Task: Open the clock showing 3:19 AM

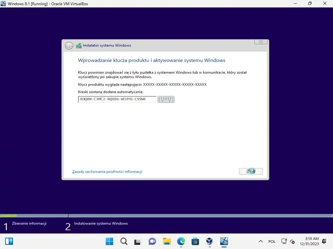Action: point(309,241)
